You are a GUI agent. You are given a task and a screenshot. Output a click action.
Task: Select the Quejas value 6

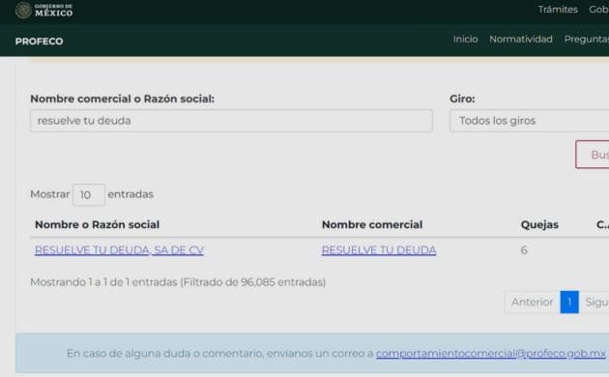tap(524, 250)
